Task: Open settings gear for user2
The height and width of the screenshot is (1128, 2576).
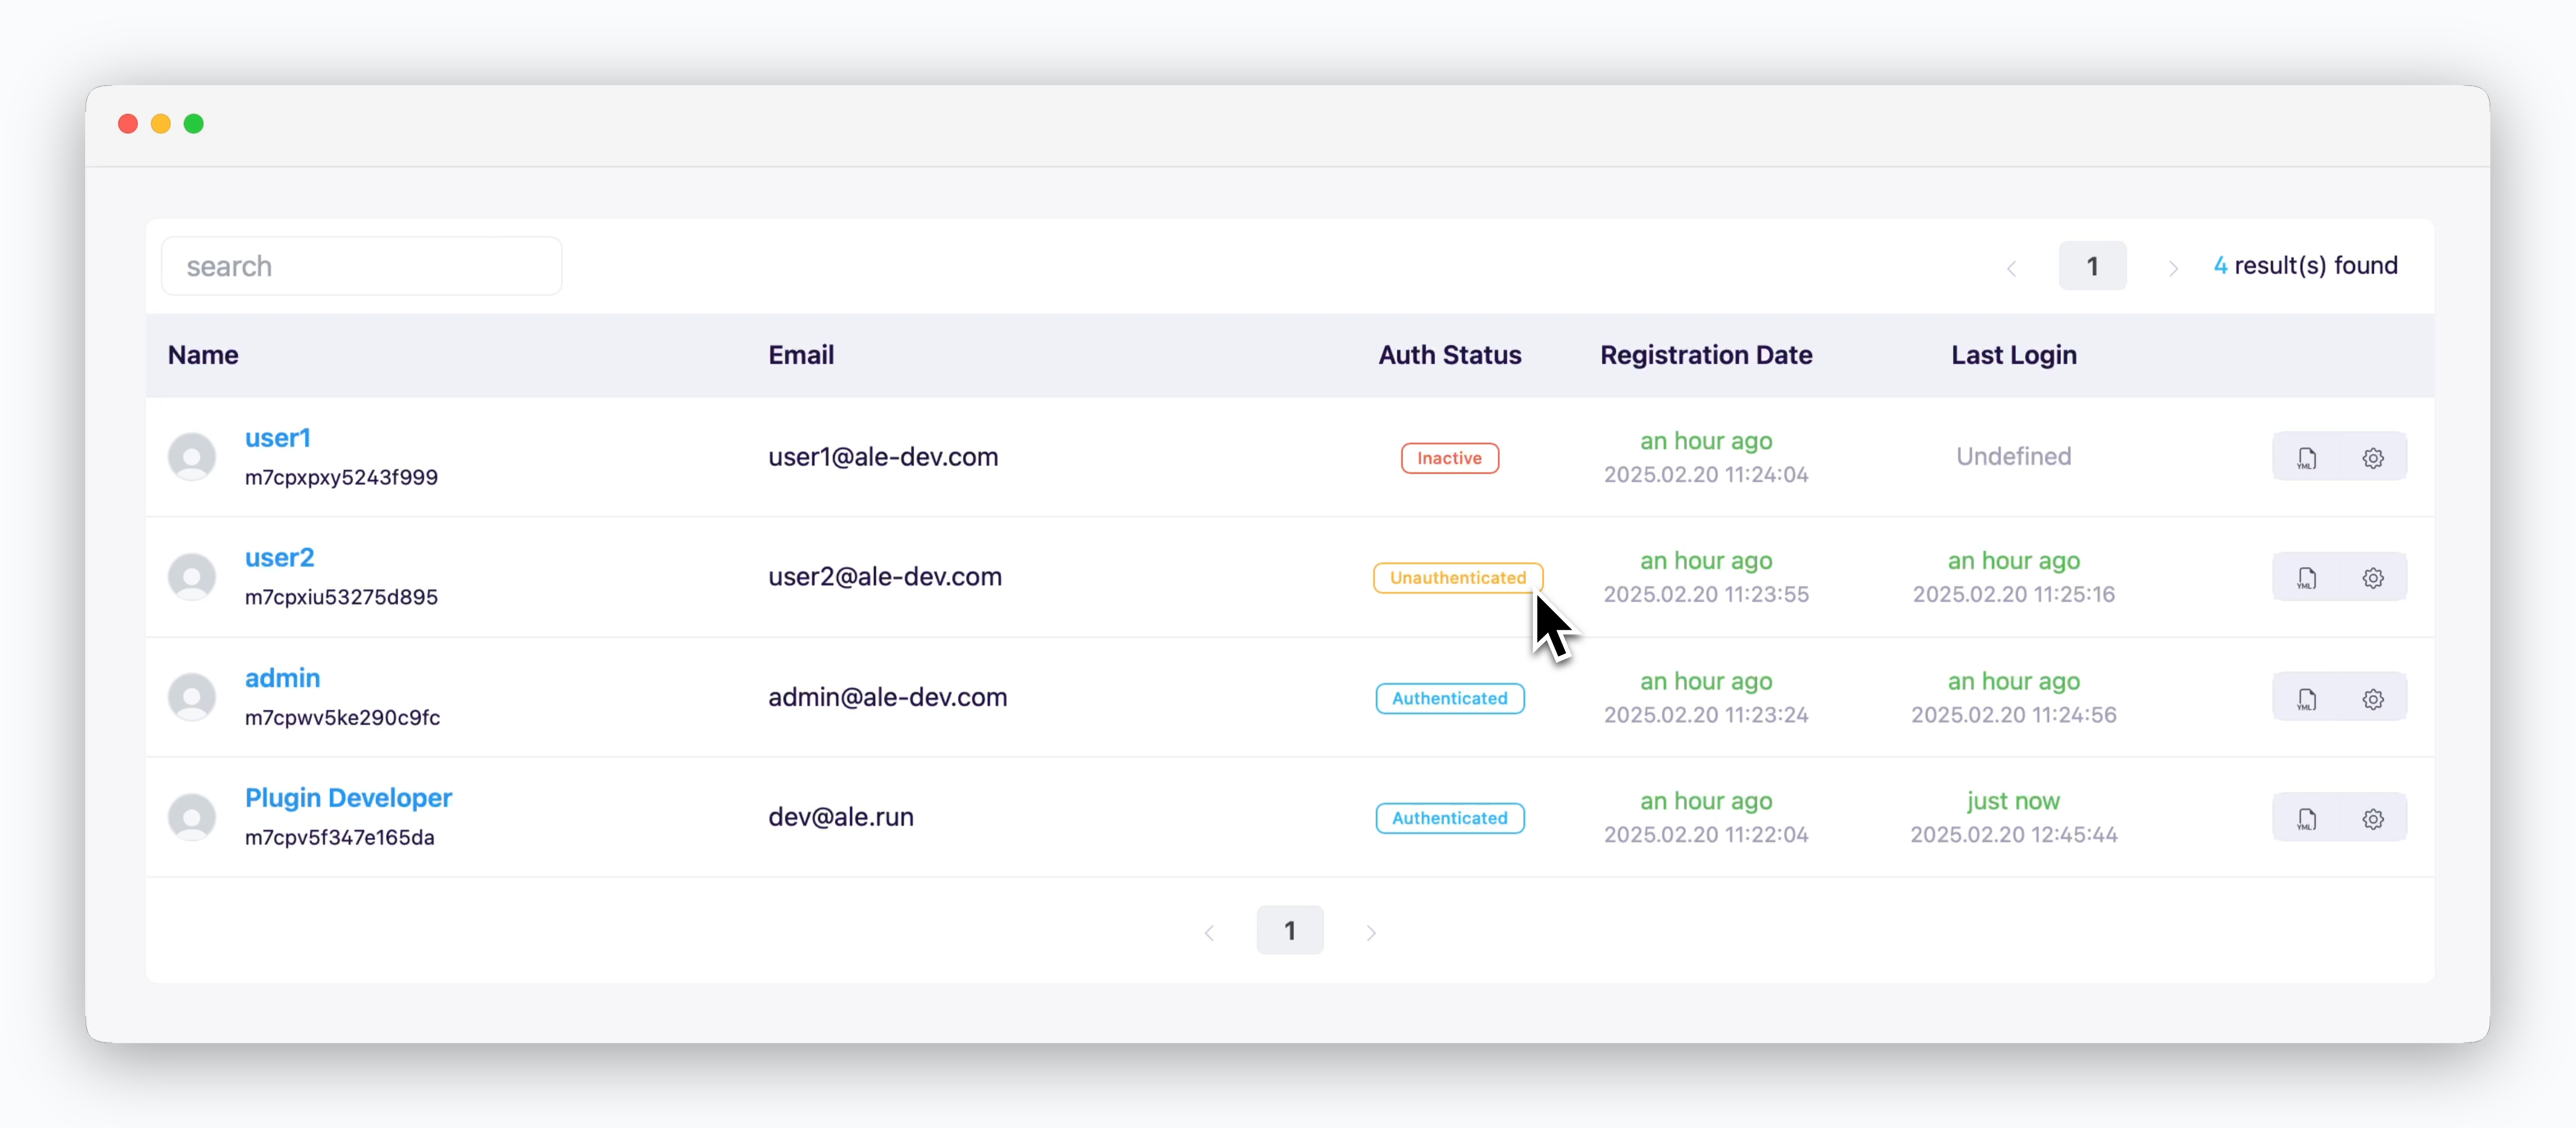Action: tap(2373, 578)
